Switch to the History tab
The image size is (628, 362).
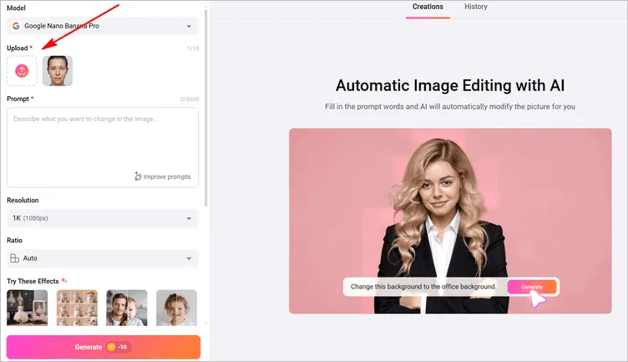[476, 7]
